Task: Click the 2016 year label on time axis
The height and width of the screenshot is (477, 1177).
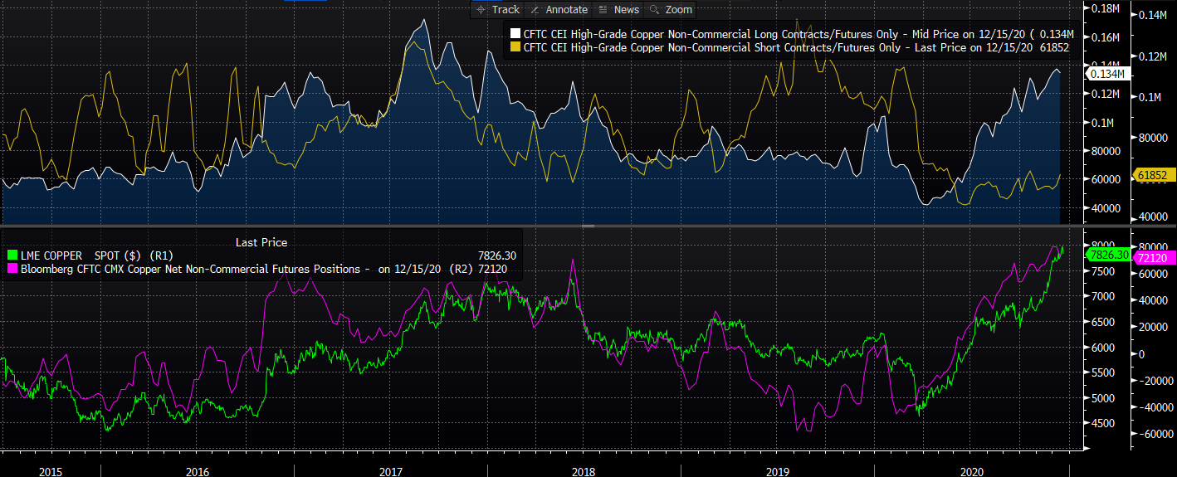Action: tap(198, 470)
